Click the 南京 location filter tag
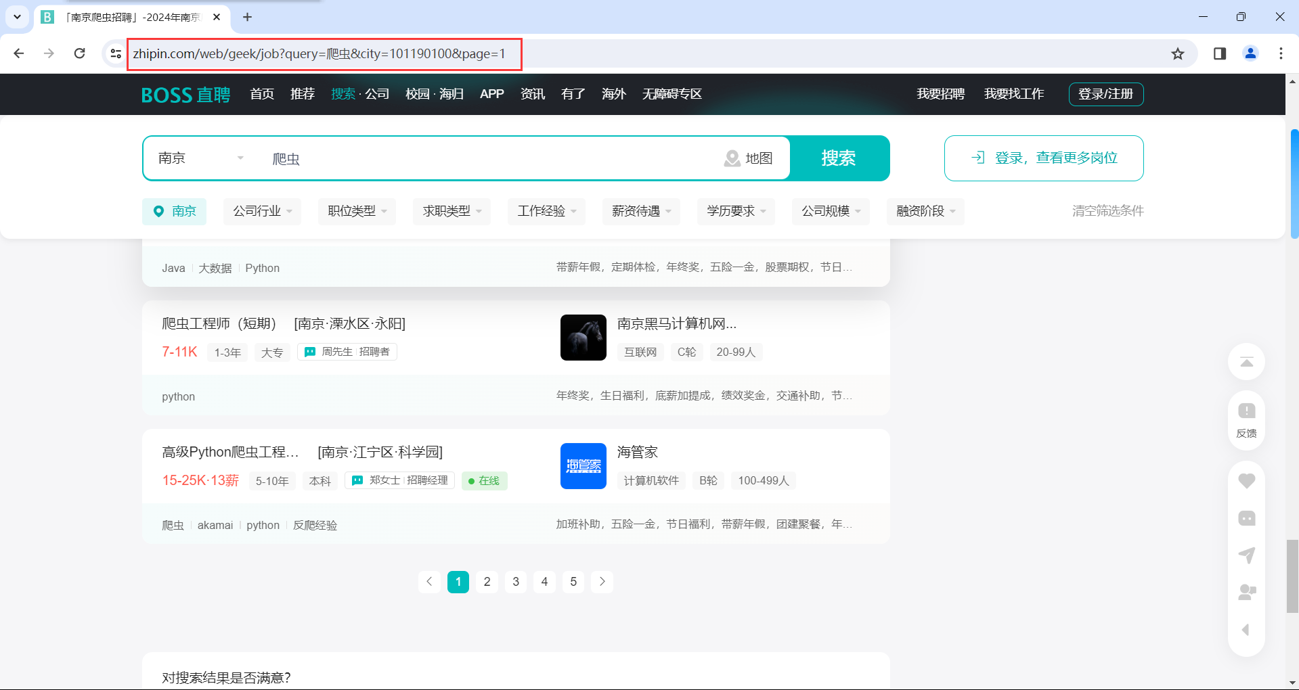Screen dimensions: 1299x690 [175, 211]
